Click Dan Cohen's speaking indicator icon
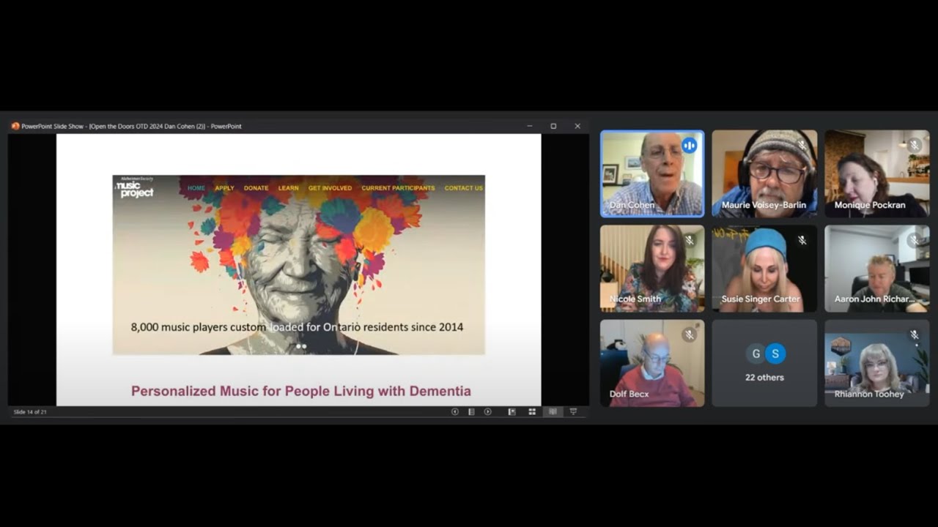938x527 pixels. (689, 146)
